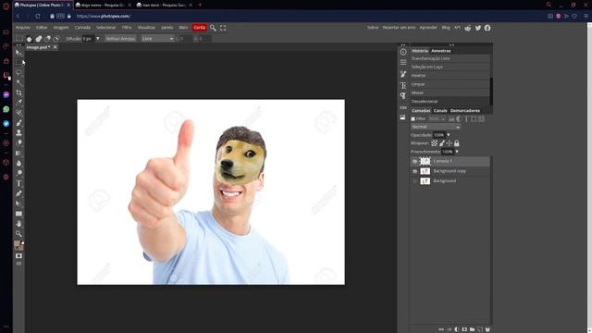Select the Rectangle Select tool
The image size is (592, 333).
click(x=18, y=62)
